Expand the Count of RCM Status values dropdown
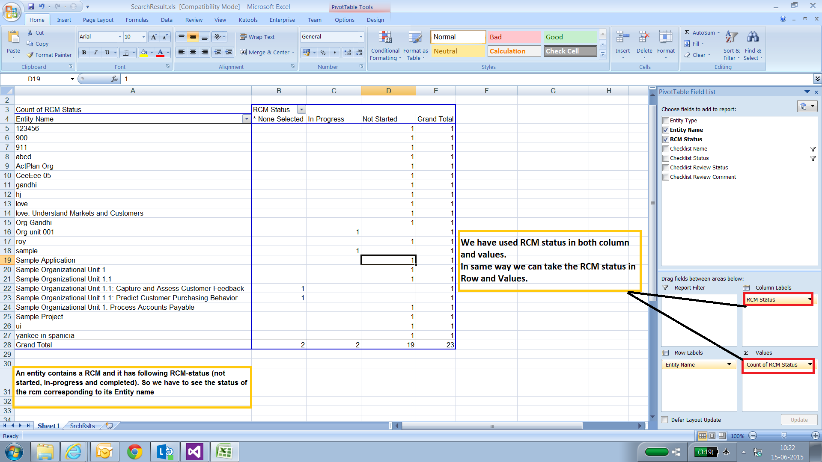The height and width of the screenshot is (462, 822). [810, 364]
